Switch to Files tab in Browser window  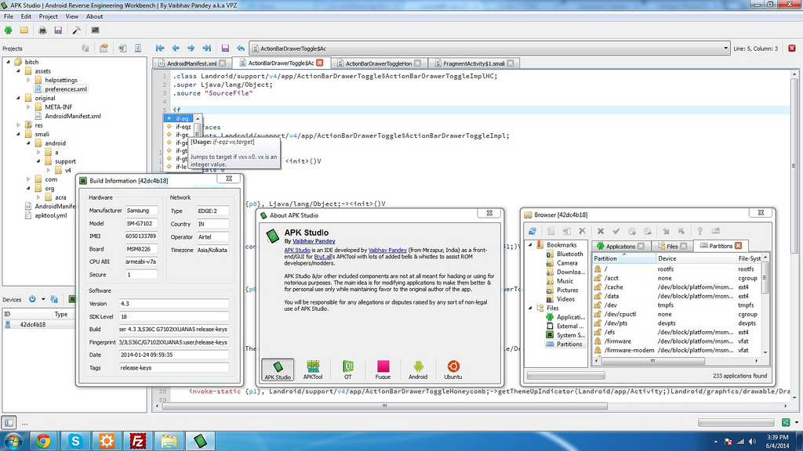(672, 246)
